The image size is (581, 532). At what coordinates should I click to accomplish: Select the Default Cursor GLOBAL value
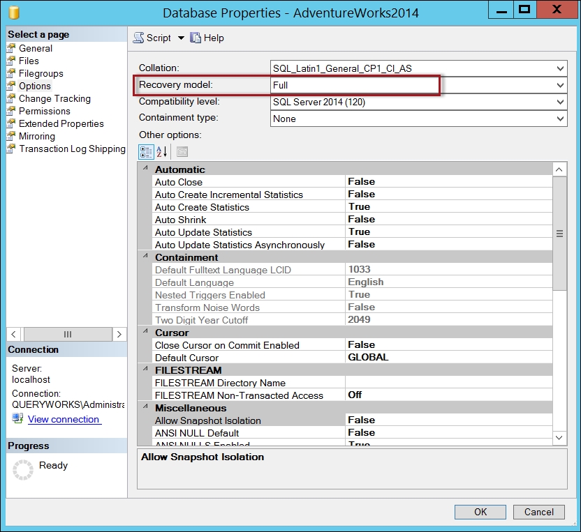[448, 358]
